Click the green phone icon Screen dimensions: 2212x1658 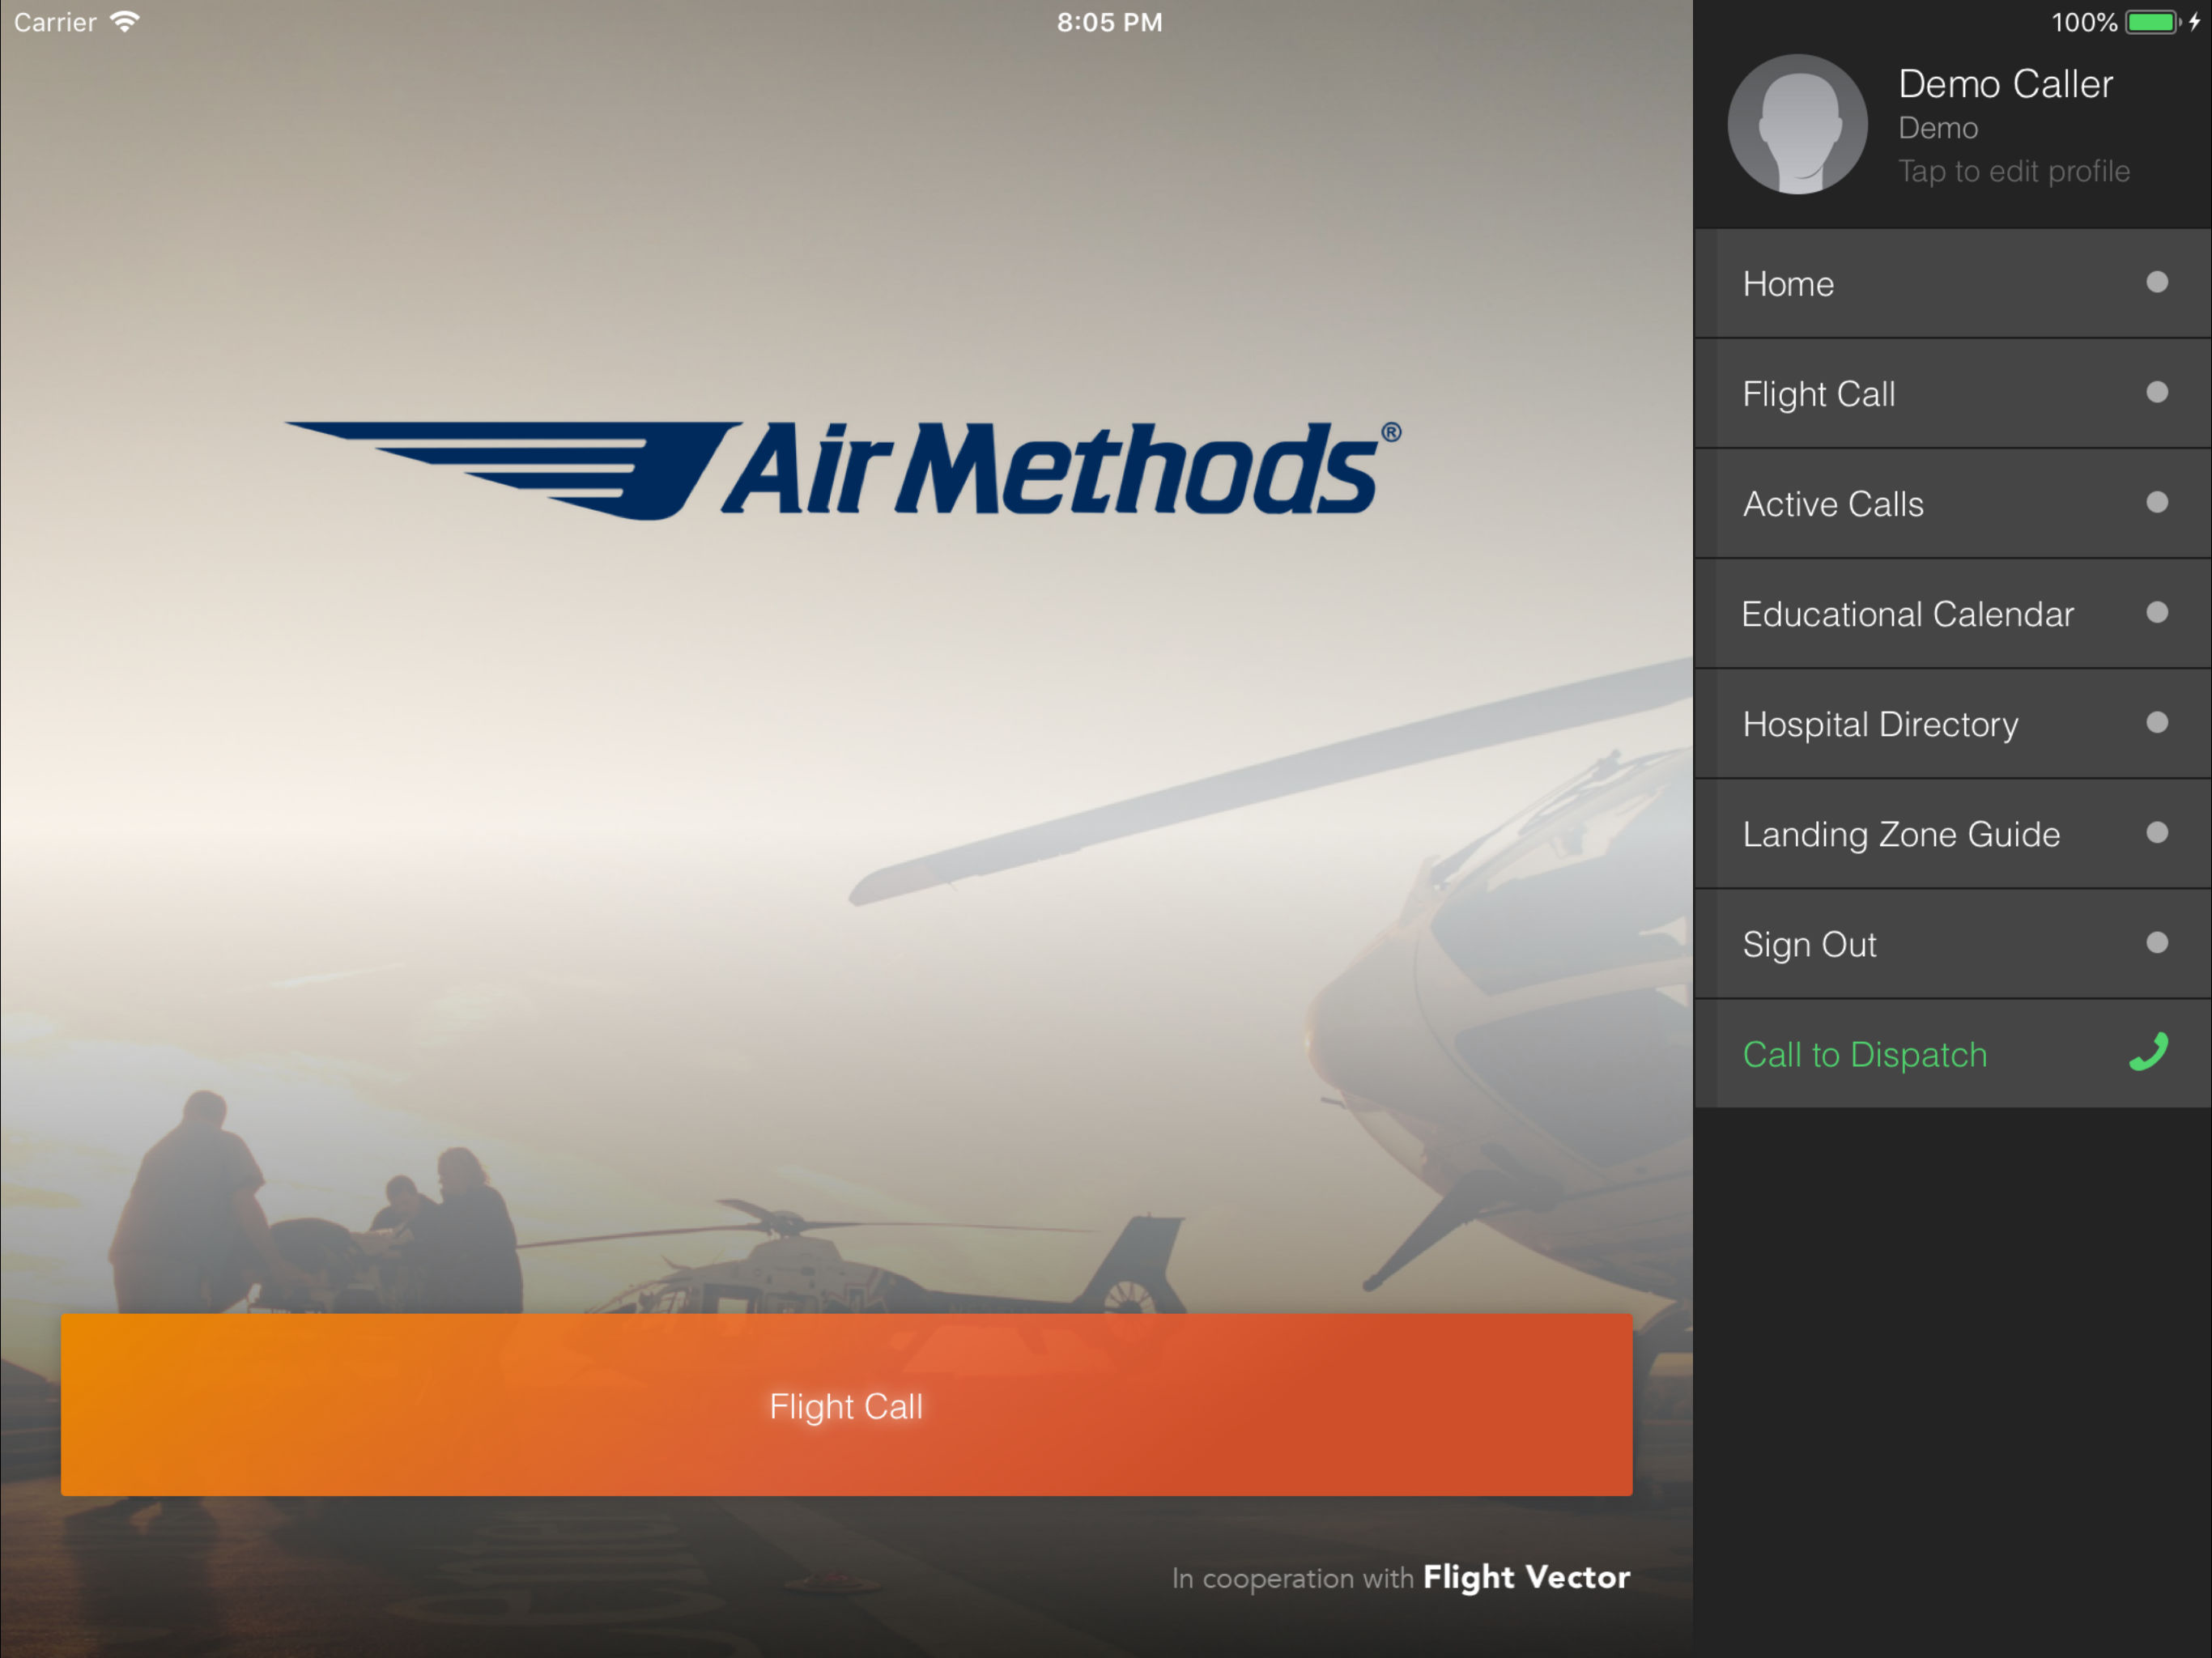(2148, 1052)
